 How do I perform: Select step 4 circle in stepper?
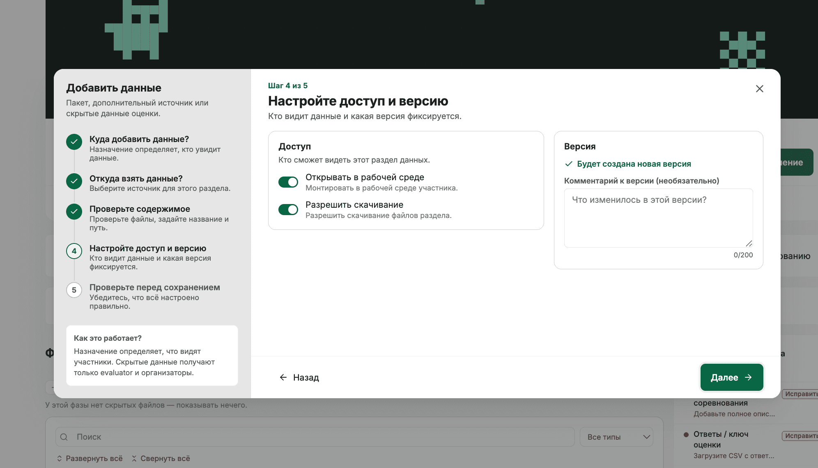(74, 251)
